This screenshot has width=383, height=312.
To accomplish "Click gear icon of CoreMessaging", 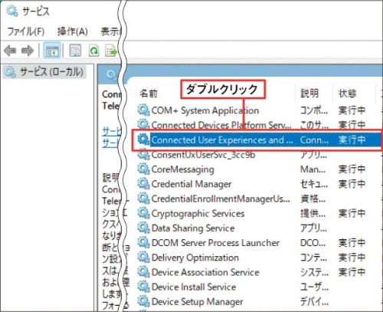I will tap(143, 169).
